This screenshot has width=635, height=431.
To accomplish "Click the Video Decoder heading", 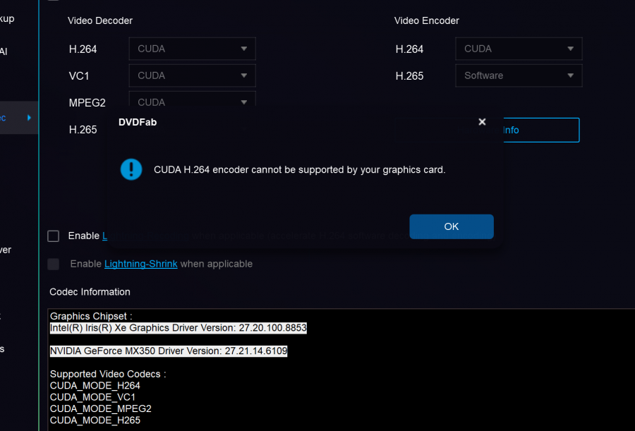I will 100,20.
